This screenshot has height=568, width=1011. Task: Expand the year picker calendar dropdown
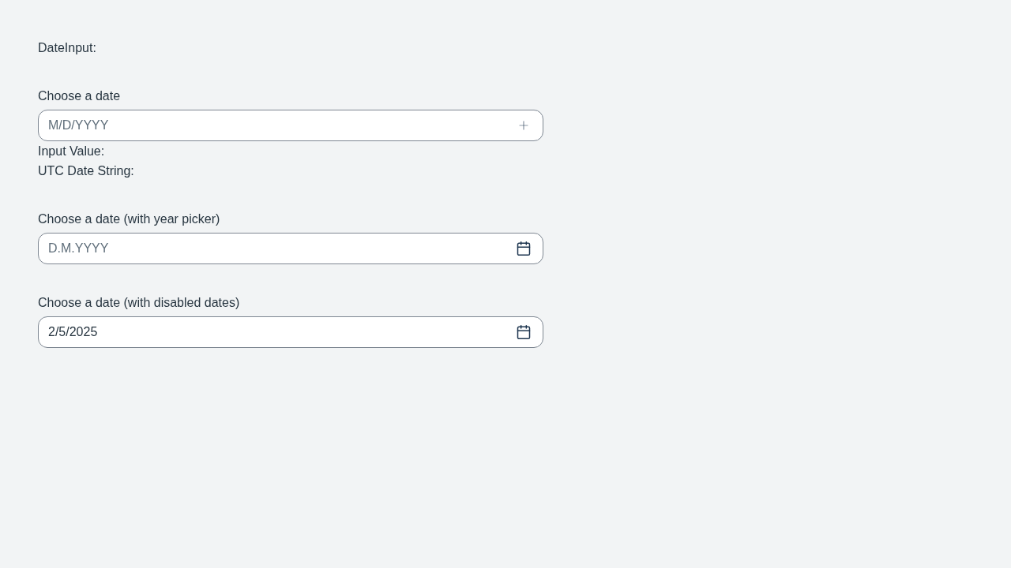pyautogui.click(x=524, y=248)
